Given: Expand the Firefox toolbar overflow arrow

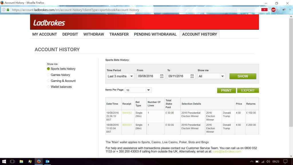Looking at the screenshot, I should point(290,10).
